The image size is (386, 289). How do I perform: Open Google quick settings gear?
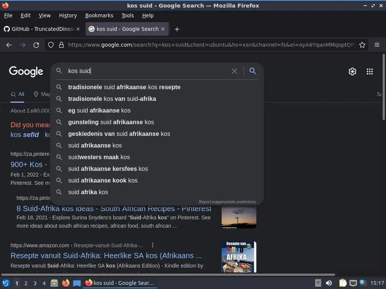pyautogui.click(x=352, y=71)
